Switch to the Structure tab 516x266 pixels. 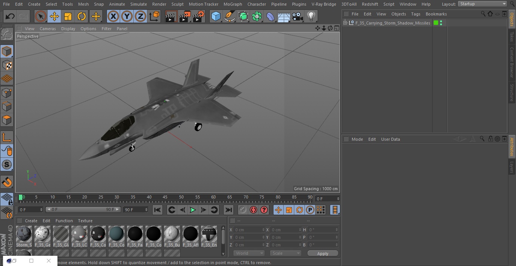tap(512, 92)
